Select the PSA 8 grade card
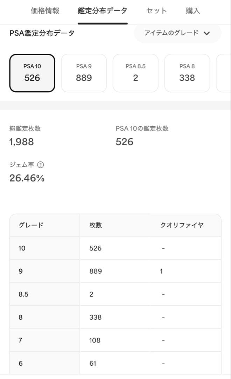Screen dimensions: 231x379 coord(187,73)
